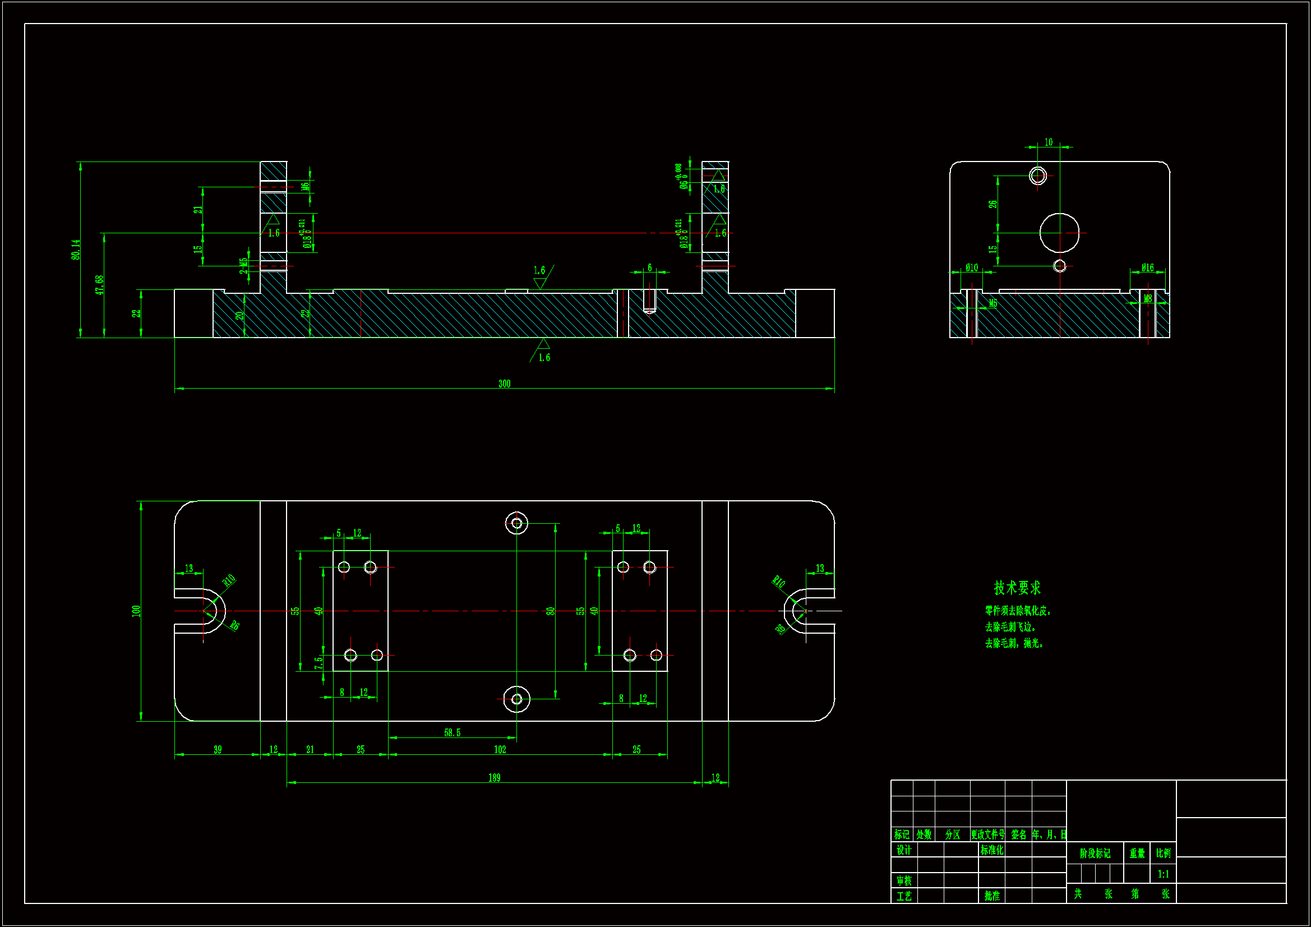Click the 80.14 height dimension text

click(x=76, y=250)
